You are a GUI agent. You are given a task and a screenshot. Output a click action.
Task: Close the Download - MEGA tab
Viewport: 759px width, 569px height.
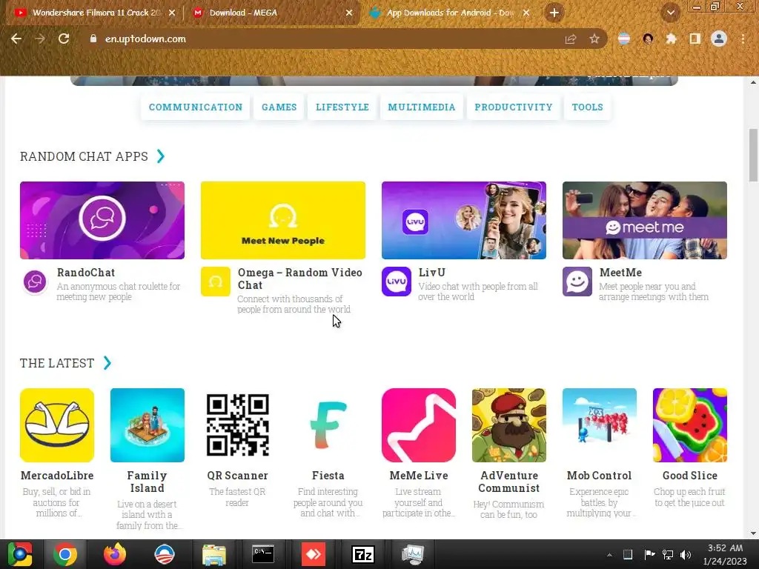(349, 13)
